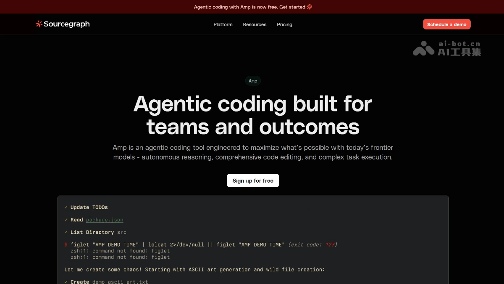The height and width of the screenshot is (284, 504).
Task: Go to the Pricing page
Action: 284,24
